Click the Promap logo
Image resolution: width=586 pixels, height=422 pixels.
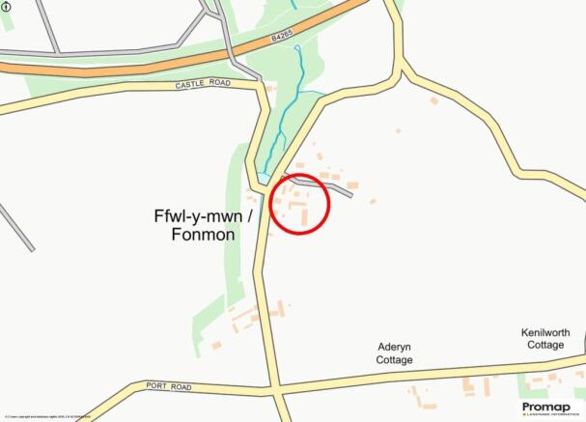pyautogui.click(x=546, y=408)
